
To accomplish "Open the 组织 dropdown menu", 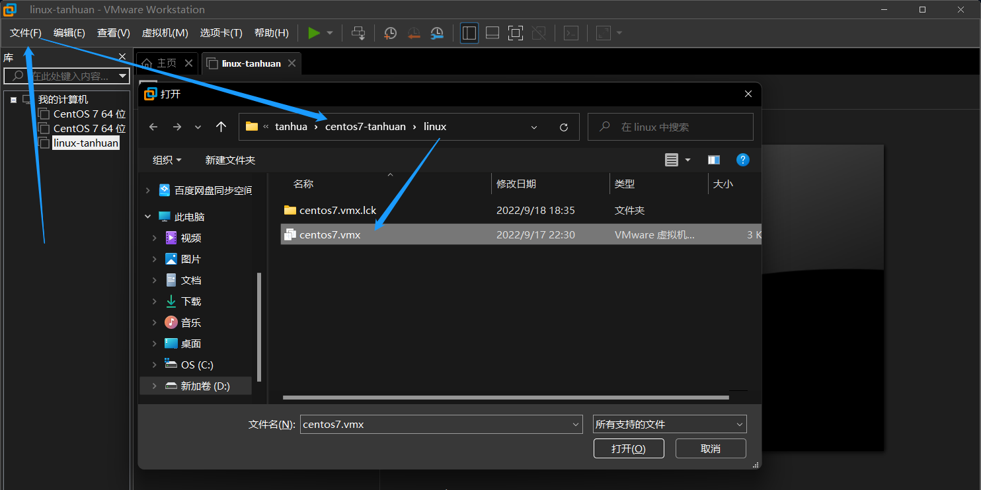I will [x=167, y=160].
